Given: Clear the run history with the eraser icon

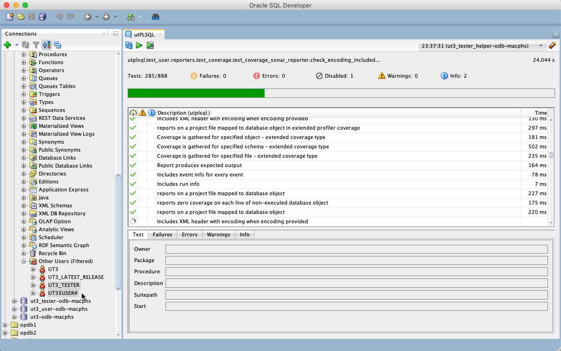Looking at the screenshot, I should coord(552,45).
